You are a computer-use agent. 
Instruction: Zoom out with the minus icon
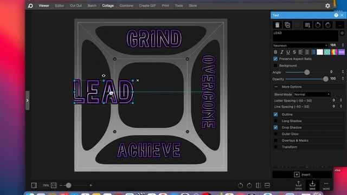(61, 185)
